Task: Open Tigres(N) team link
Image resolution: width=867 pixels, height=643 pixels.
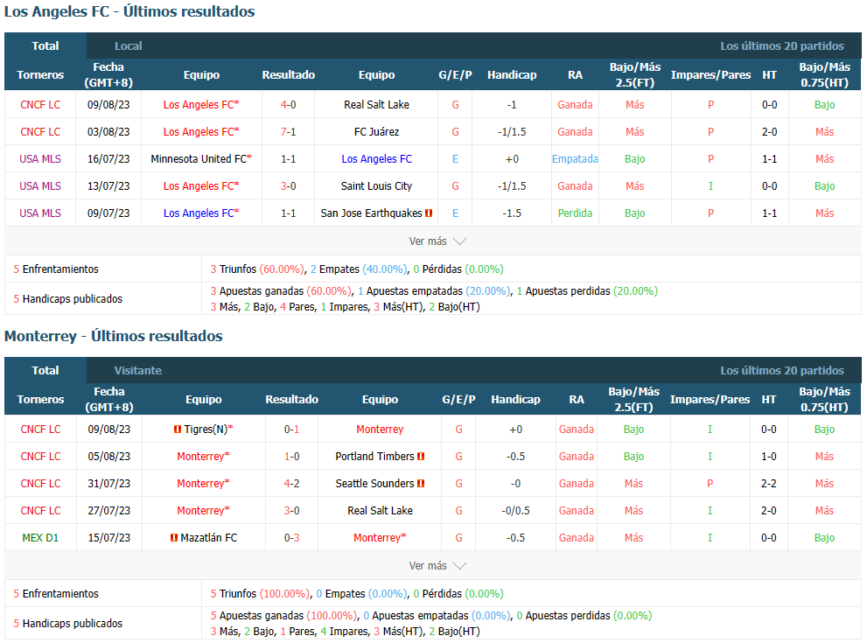Action: (x=206, y=429)
